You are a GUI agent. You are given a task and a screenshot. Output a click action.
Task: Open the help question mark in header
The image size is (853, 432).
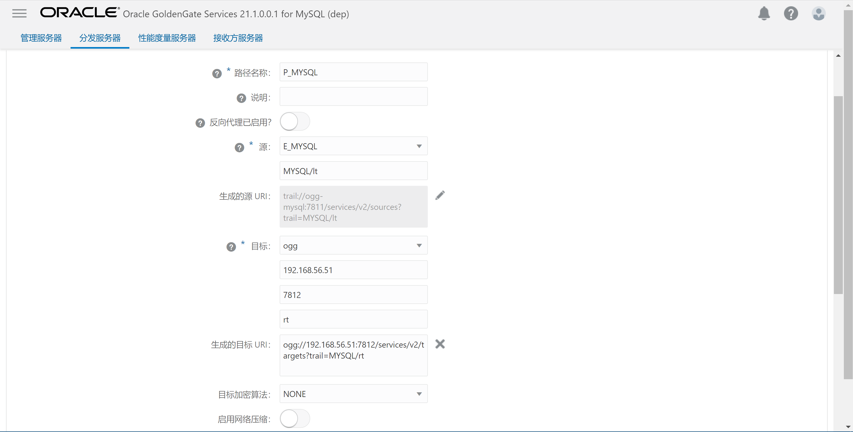point(791,14)
